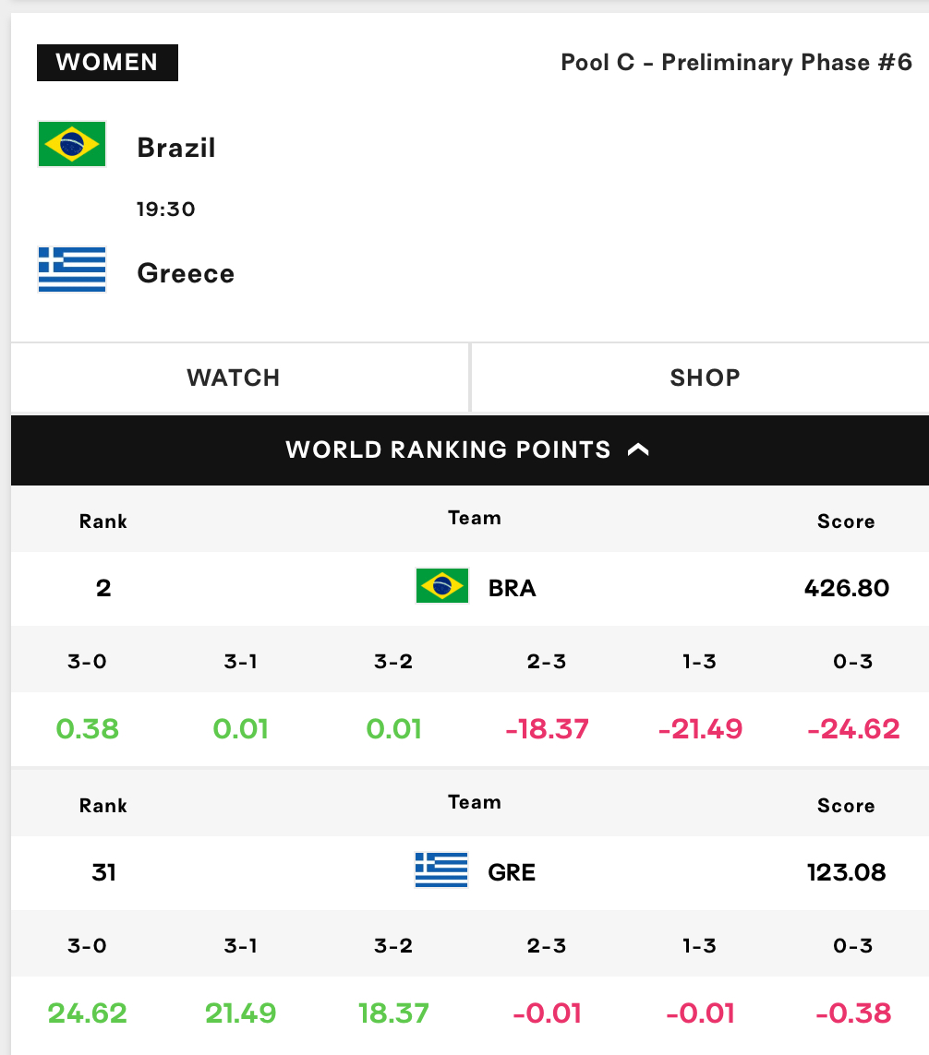Collapse World Ranking Points using chevron arrow
The height and width of the screenshot is (1055, 929).
coord(638,450)
